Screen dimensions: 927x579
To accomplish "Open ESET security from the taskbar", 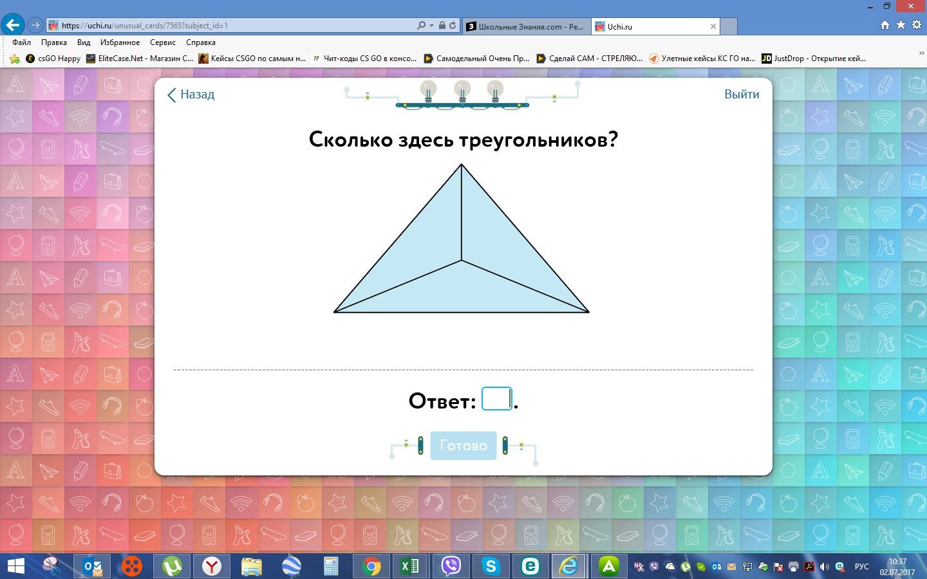I will pos(530,566).
